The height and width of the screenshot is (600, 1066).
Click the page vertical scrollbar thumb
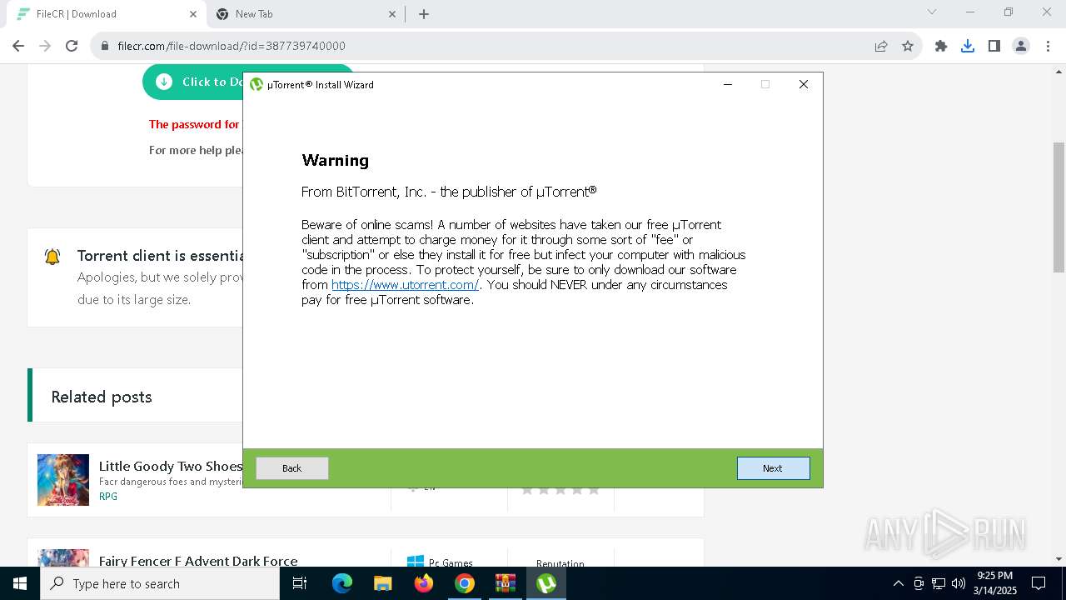[x=1059, y=207]
